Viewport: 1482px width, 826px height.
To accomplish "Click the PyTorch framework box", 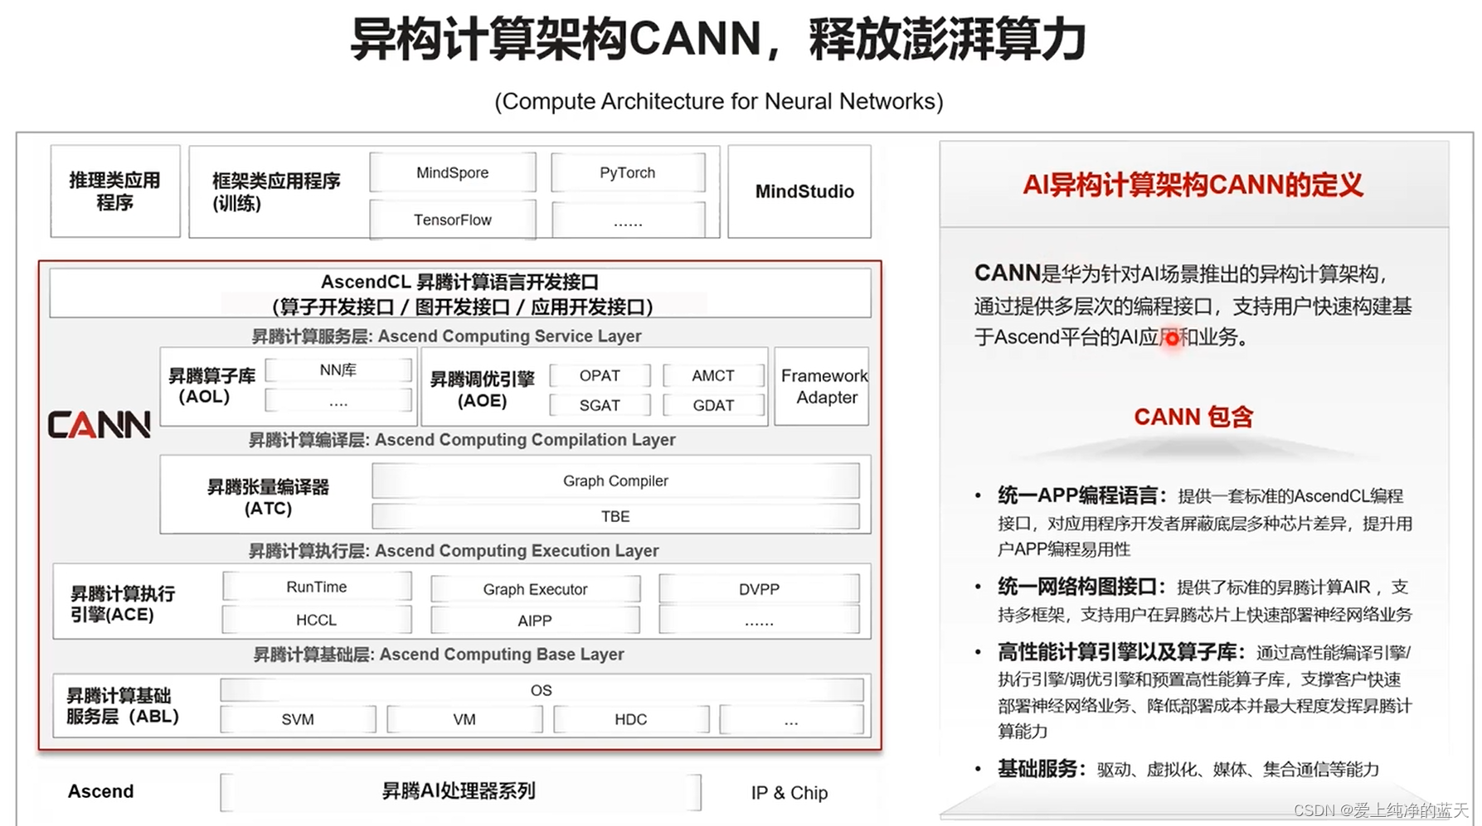I will point(628,172).
